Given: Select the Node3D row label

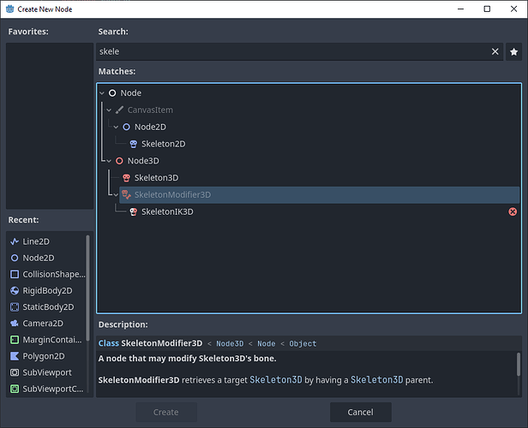Looking at the screenshot, I should pyautogui.click(x=143, y=161).
